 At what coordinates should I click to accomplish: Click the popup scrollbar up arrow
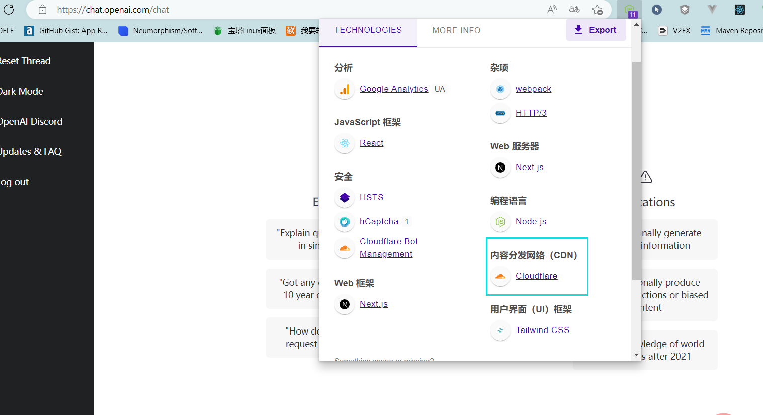coord(636,24)
